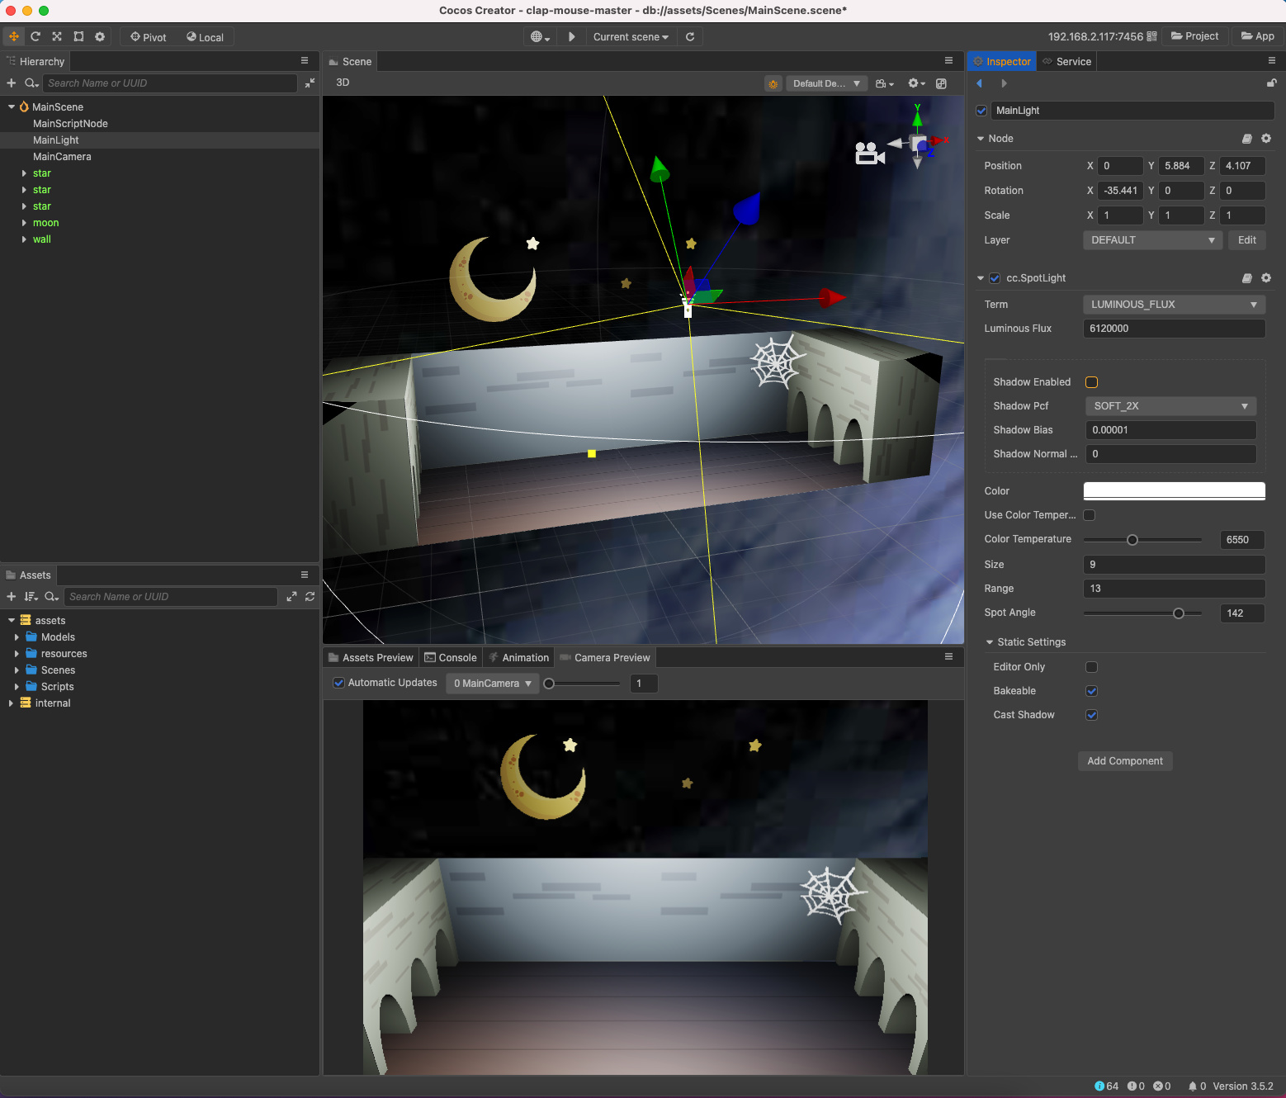1286x1098 pixels.
Task: Click the Luminous Flux input field
Action: pos(1173,329)
